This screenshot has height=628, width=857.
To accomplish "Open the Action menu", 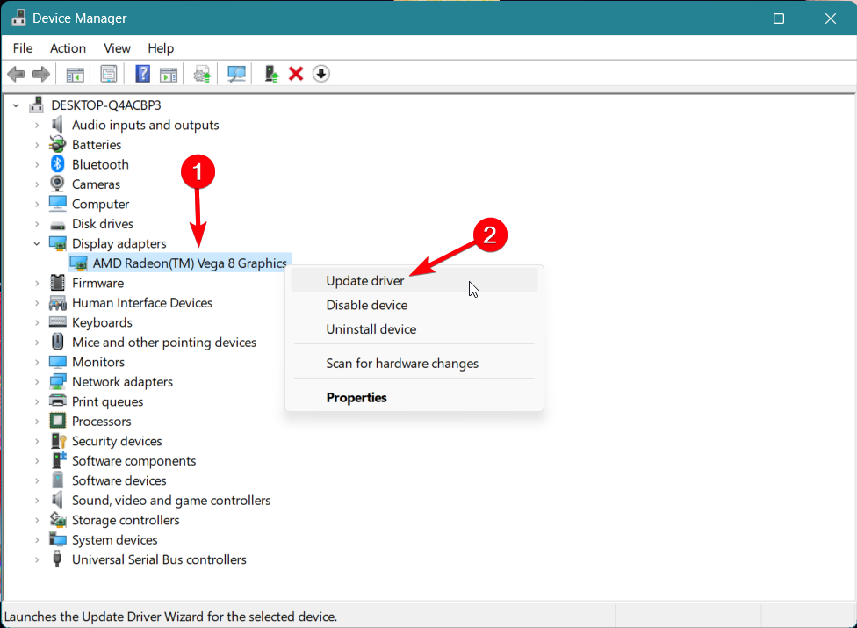I will (68, 48).
